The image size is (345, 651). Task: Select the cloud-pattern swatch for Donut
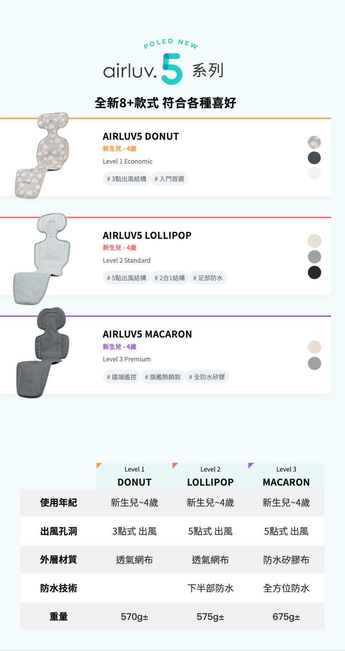pyautogui.click(x=314, y=142)
